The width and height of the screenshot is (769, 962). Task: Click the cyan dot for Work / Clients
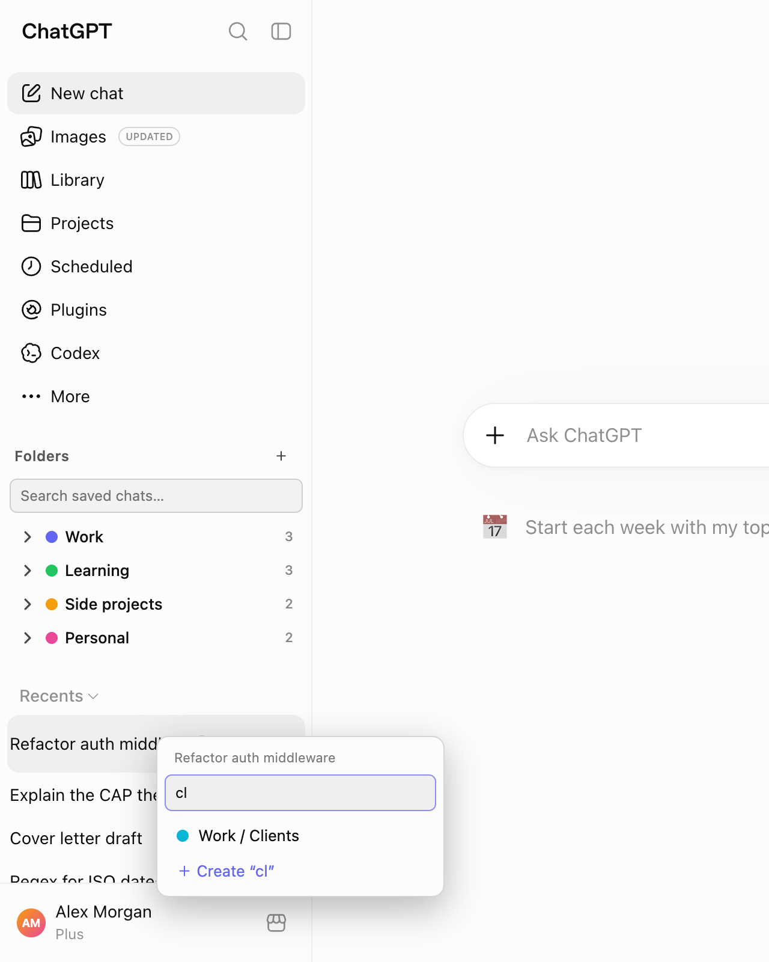183,836
